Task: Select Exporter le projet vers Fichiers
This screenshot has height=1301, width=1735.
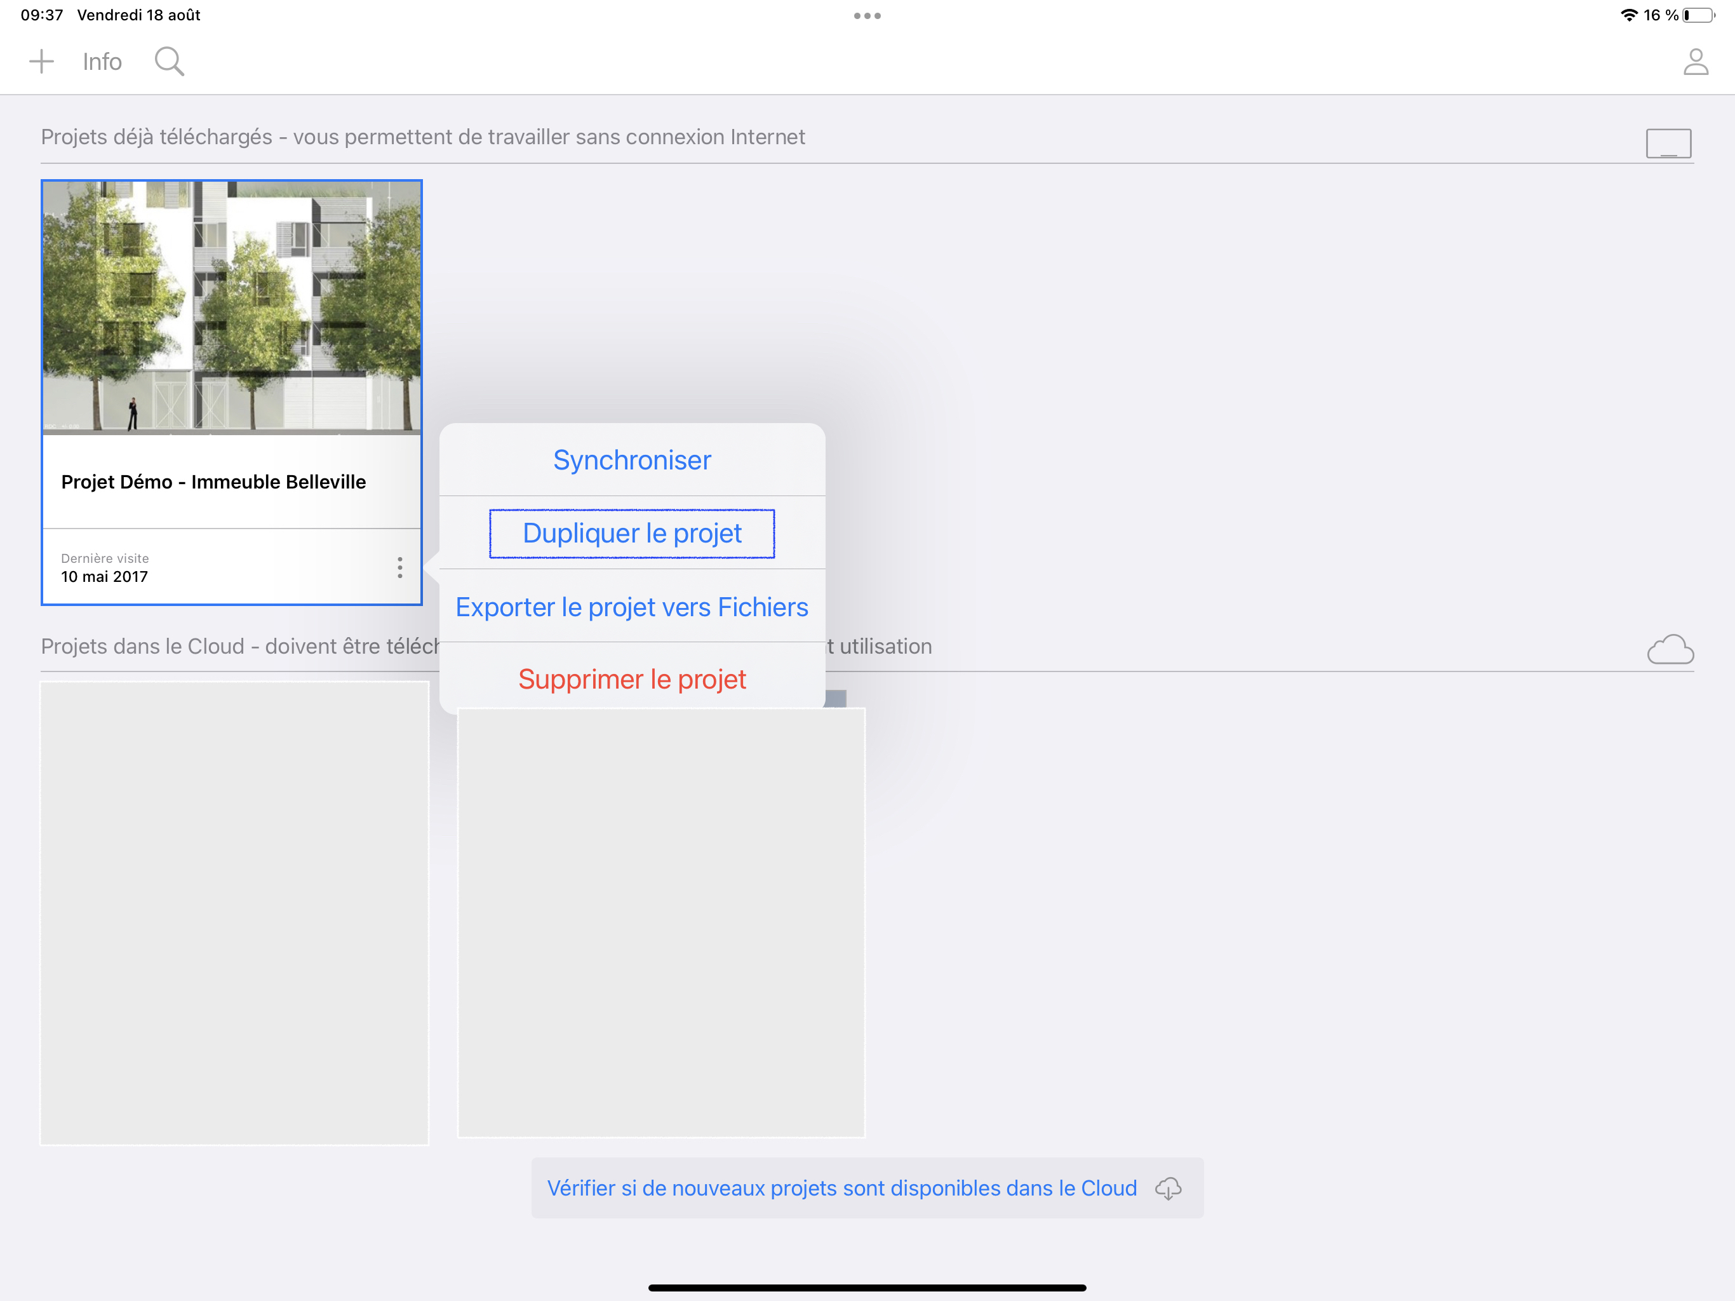Action: pos(631,607)
